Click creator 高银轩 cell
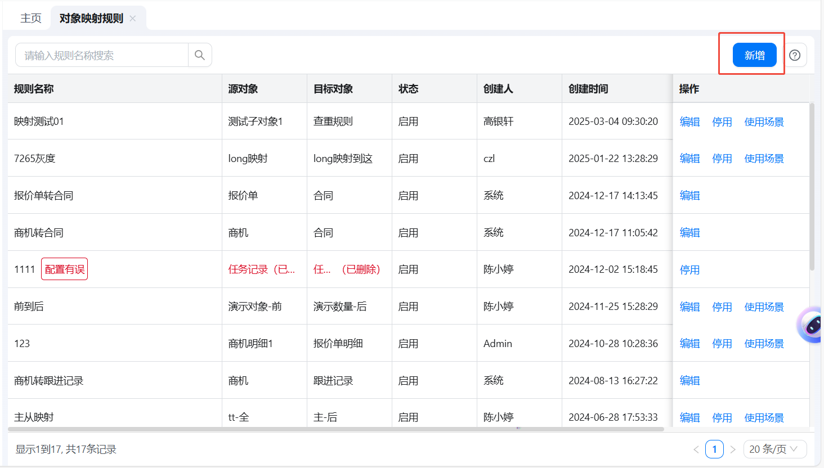This screenshot has height=468, width=824. 520,121
